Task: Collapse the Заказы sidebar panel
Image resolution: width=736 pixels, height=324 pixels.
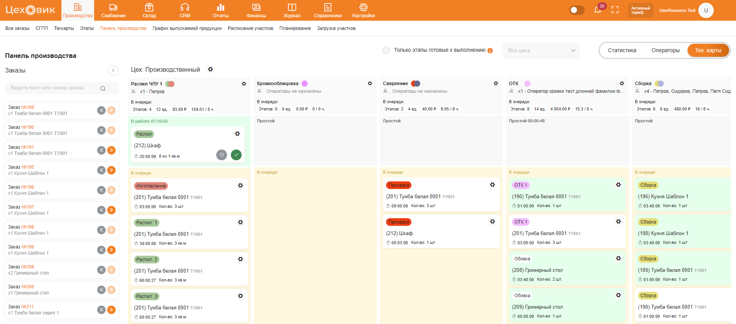Action: [x=113, y=71]
